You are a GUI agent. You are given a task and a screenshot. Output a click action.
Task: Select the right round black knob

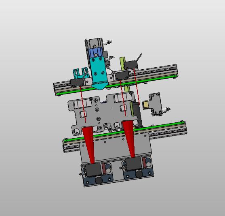click(139, 174)
